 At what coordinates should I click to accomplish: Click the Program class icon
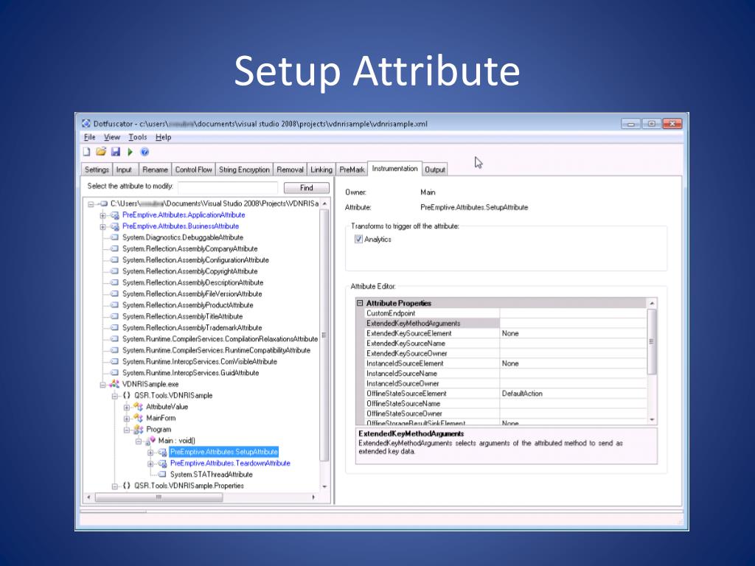[x=138, y=430]
